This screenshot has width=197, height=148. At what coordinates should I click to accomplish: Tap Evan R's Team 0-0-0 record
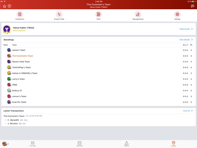[185, 102]
